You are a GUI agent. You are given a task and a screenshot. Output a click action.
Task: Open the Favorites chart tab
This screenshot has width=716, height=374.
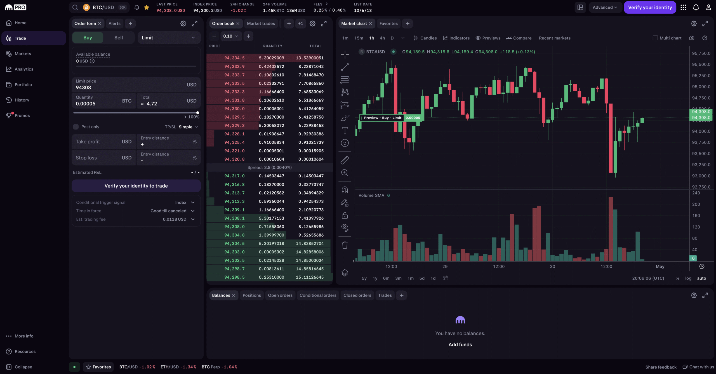[x=388, y=23]
